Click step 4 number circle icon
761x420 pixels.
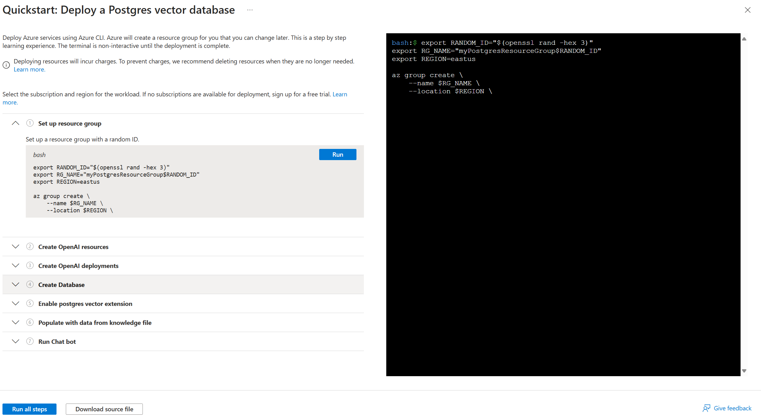tap(30, 284)
